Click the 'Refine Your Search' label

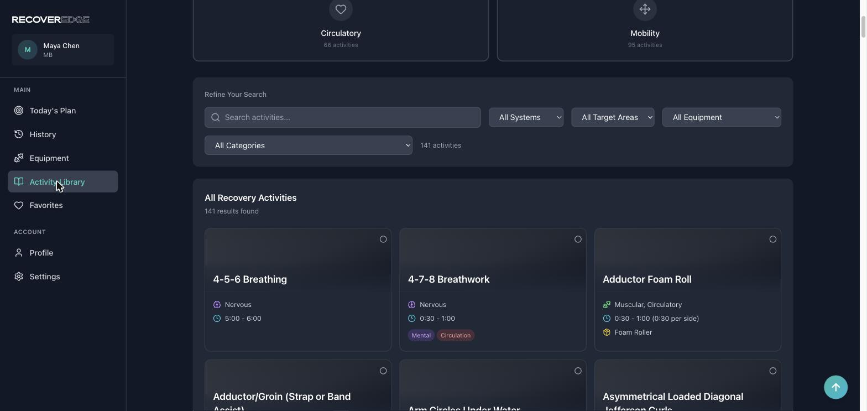tap(236, 95)
